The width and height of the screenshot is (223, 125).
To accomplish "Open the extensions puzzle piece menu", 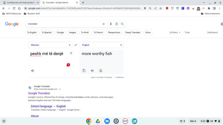I will pyautogui.click(x=209, y=8).
